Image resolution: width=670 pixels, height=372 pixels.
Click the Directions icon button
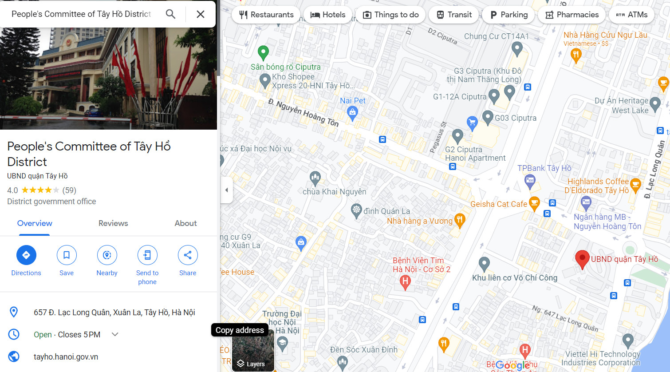(x=26, y=255)
